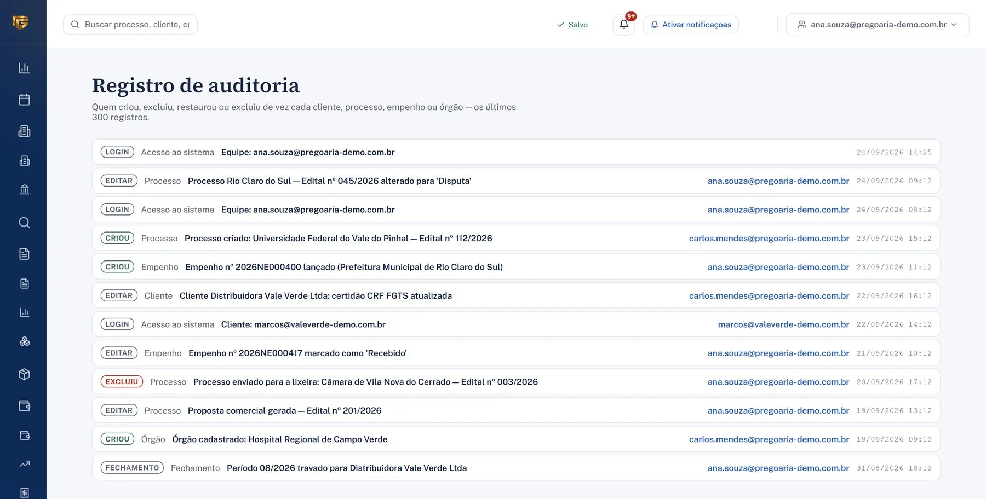Open the bar chart icon above the stacked cubes
The height and width of the screenshot is (499, 986).
click(24, 312)
